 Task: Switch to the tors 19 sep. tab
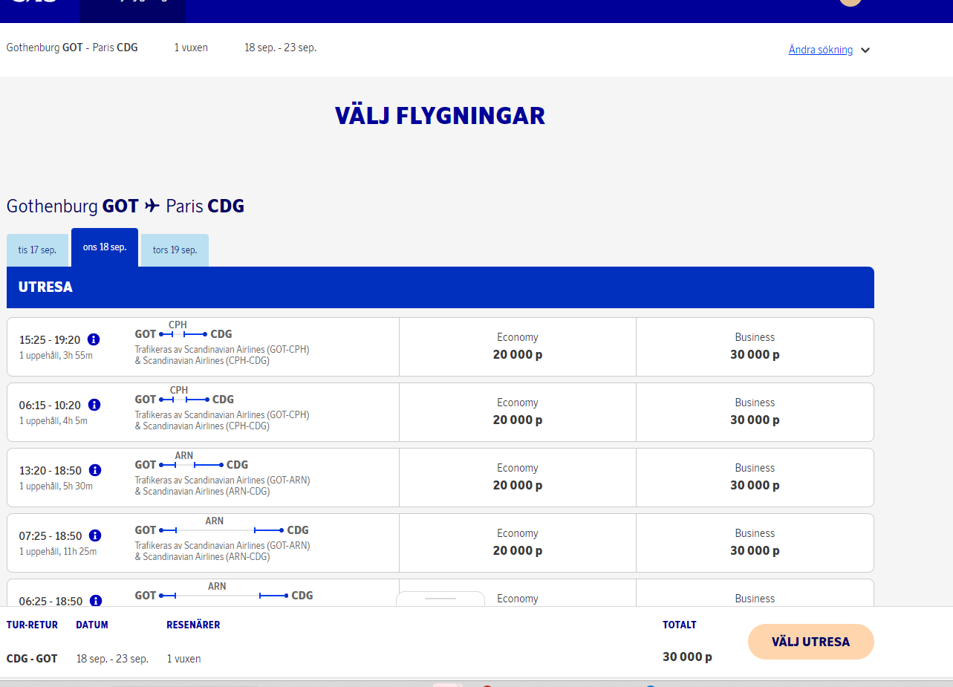coord(175,250)
